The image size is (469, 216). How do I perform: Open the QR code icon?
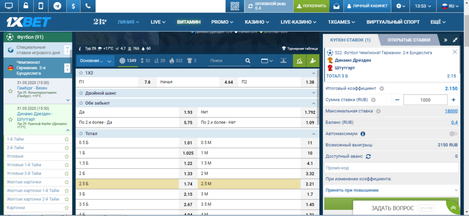coord(235,6)
